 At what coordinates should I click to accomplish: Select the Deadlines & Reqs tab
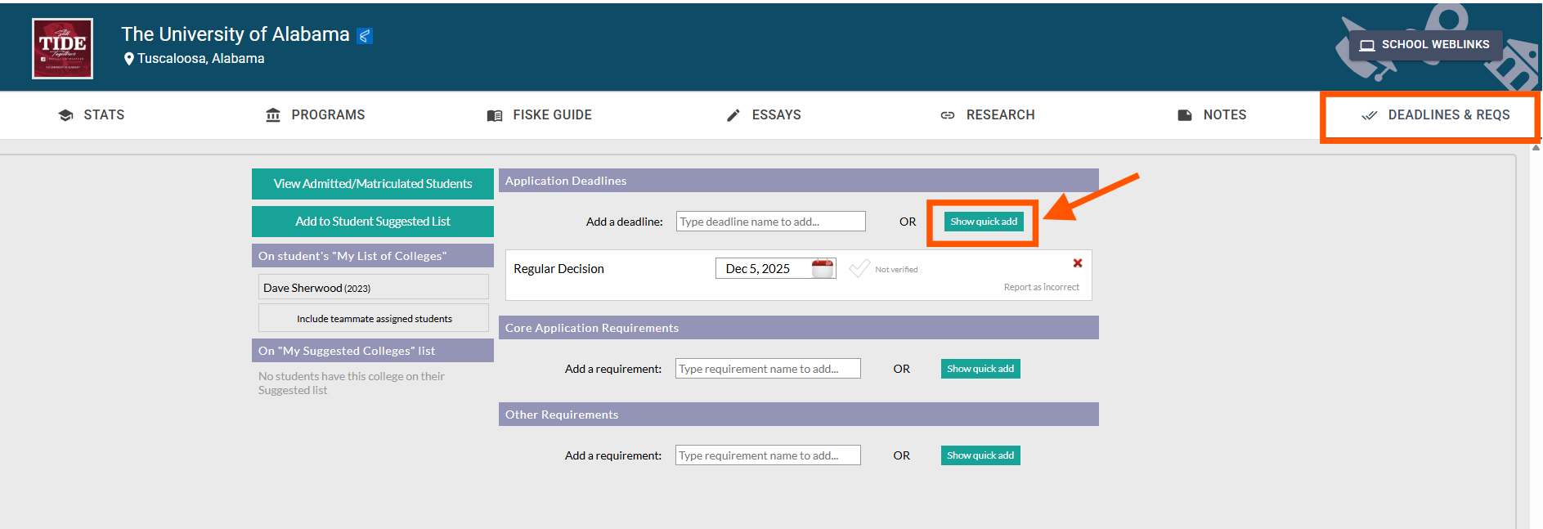(1436, 115)
